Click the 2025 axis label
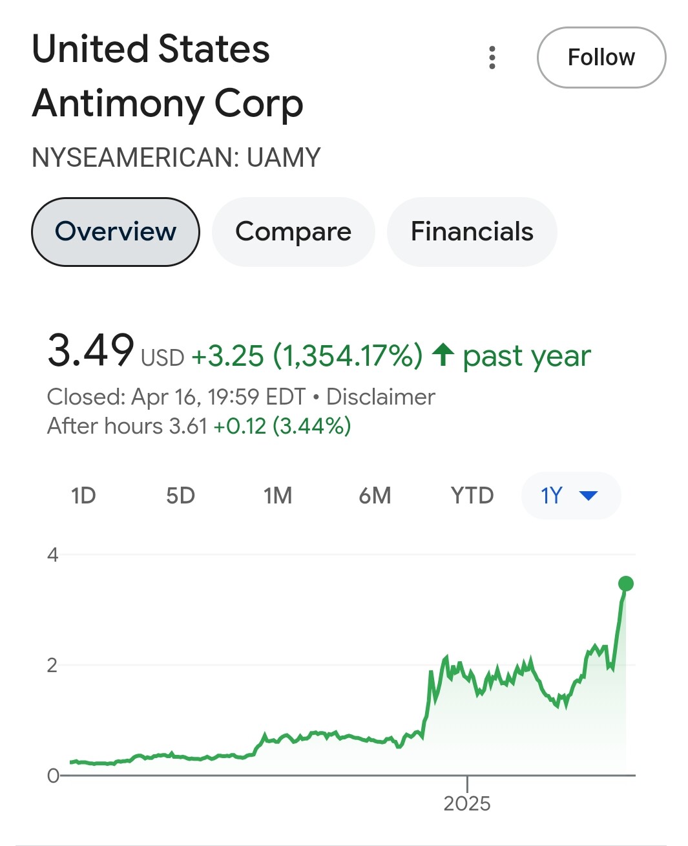 pyautogui.click(x=466, y=803)
